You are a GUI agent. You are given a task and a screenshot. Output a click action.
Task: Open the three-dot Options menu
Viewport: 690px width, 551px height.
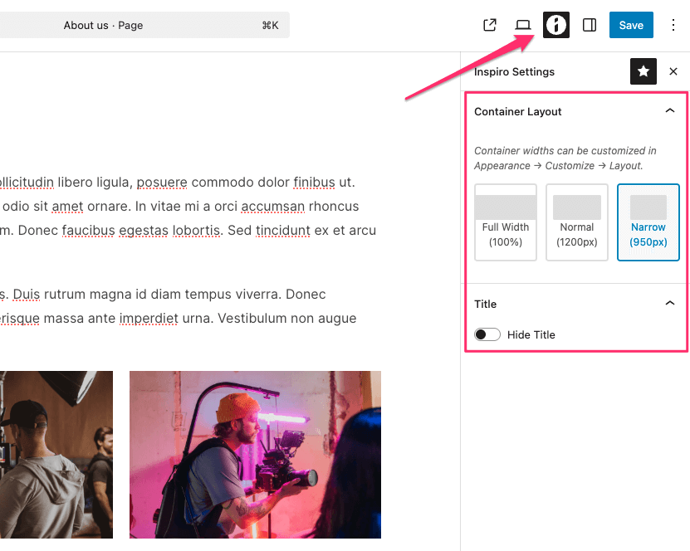click(x=673, y=25)
